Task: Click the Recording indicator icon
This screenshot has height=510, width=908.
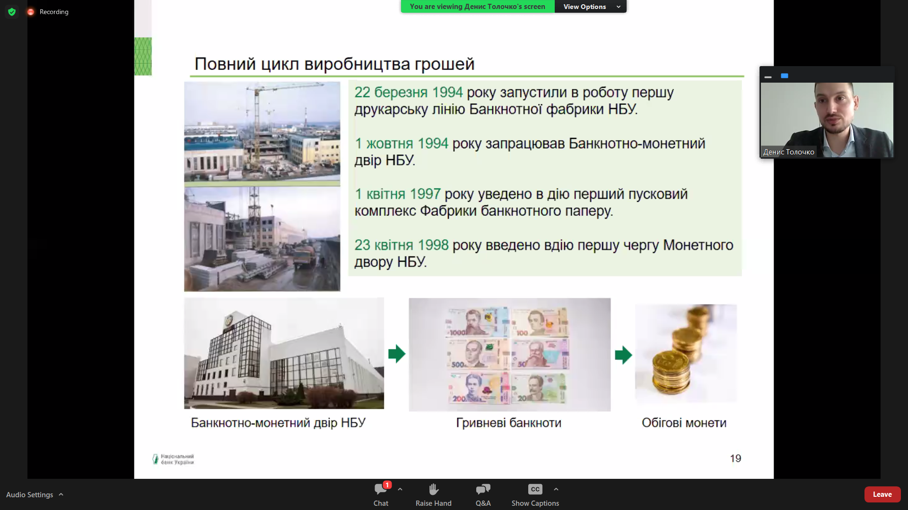Action: pyautogui.click(x=30, y=12)
